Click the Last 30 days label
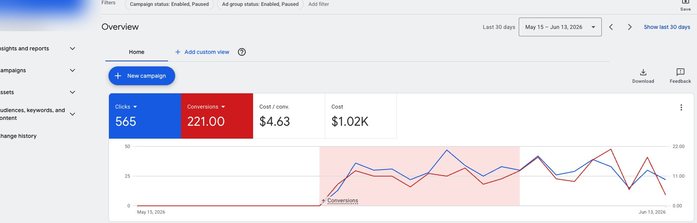The height and width of the screenshot is (223, 697). pos(499,27)
